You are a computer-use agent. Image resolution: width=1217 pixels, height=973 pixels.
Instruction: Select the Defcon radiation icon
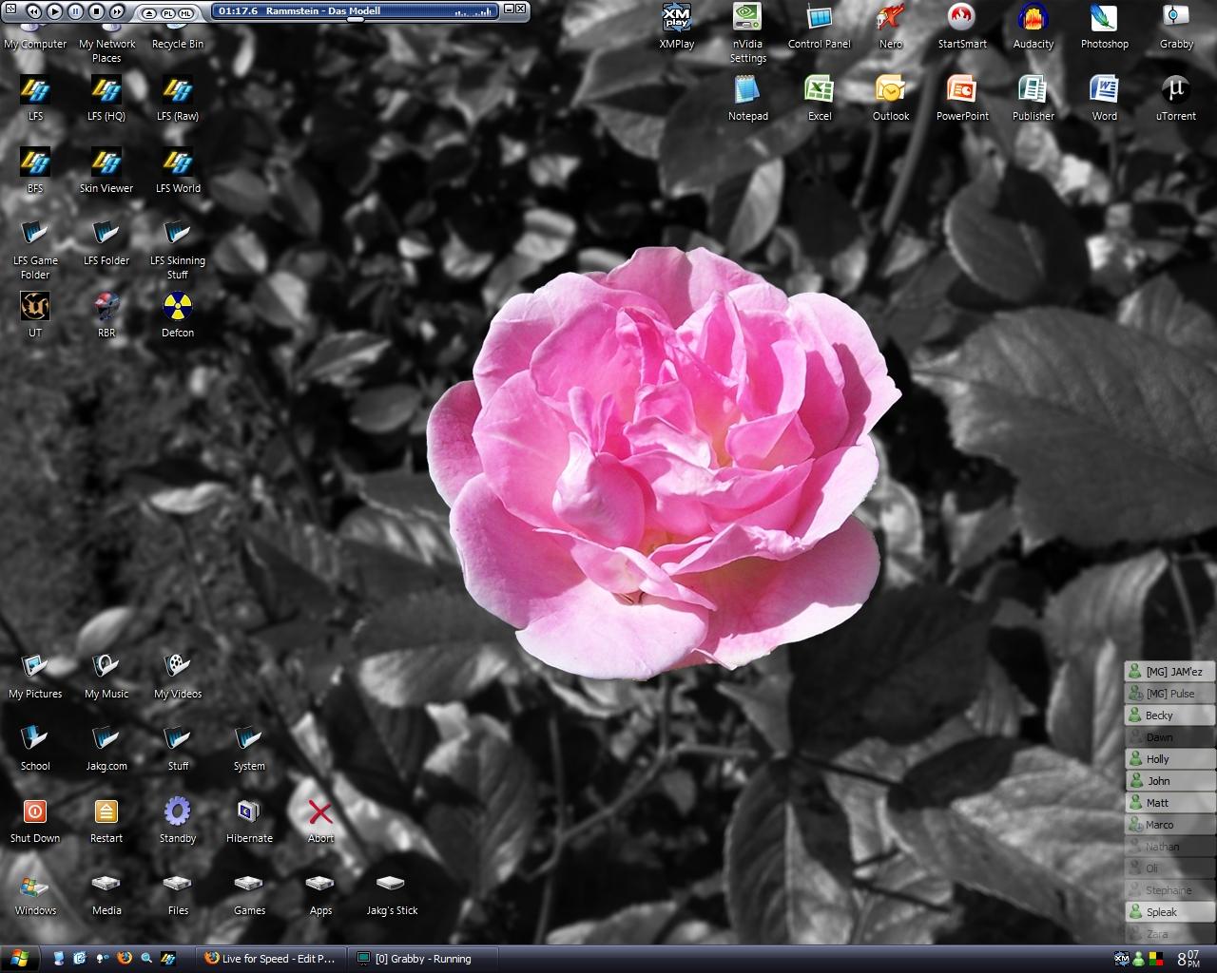coord(178,306)
